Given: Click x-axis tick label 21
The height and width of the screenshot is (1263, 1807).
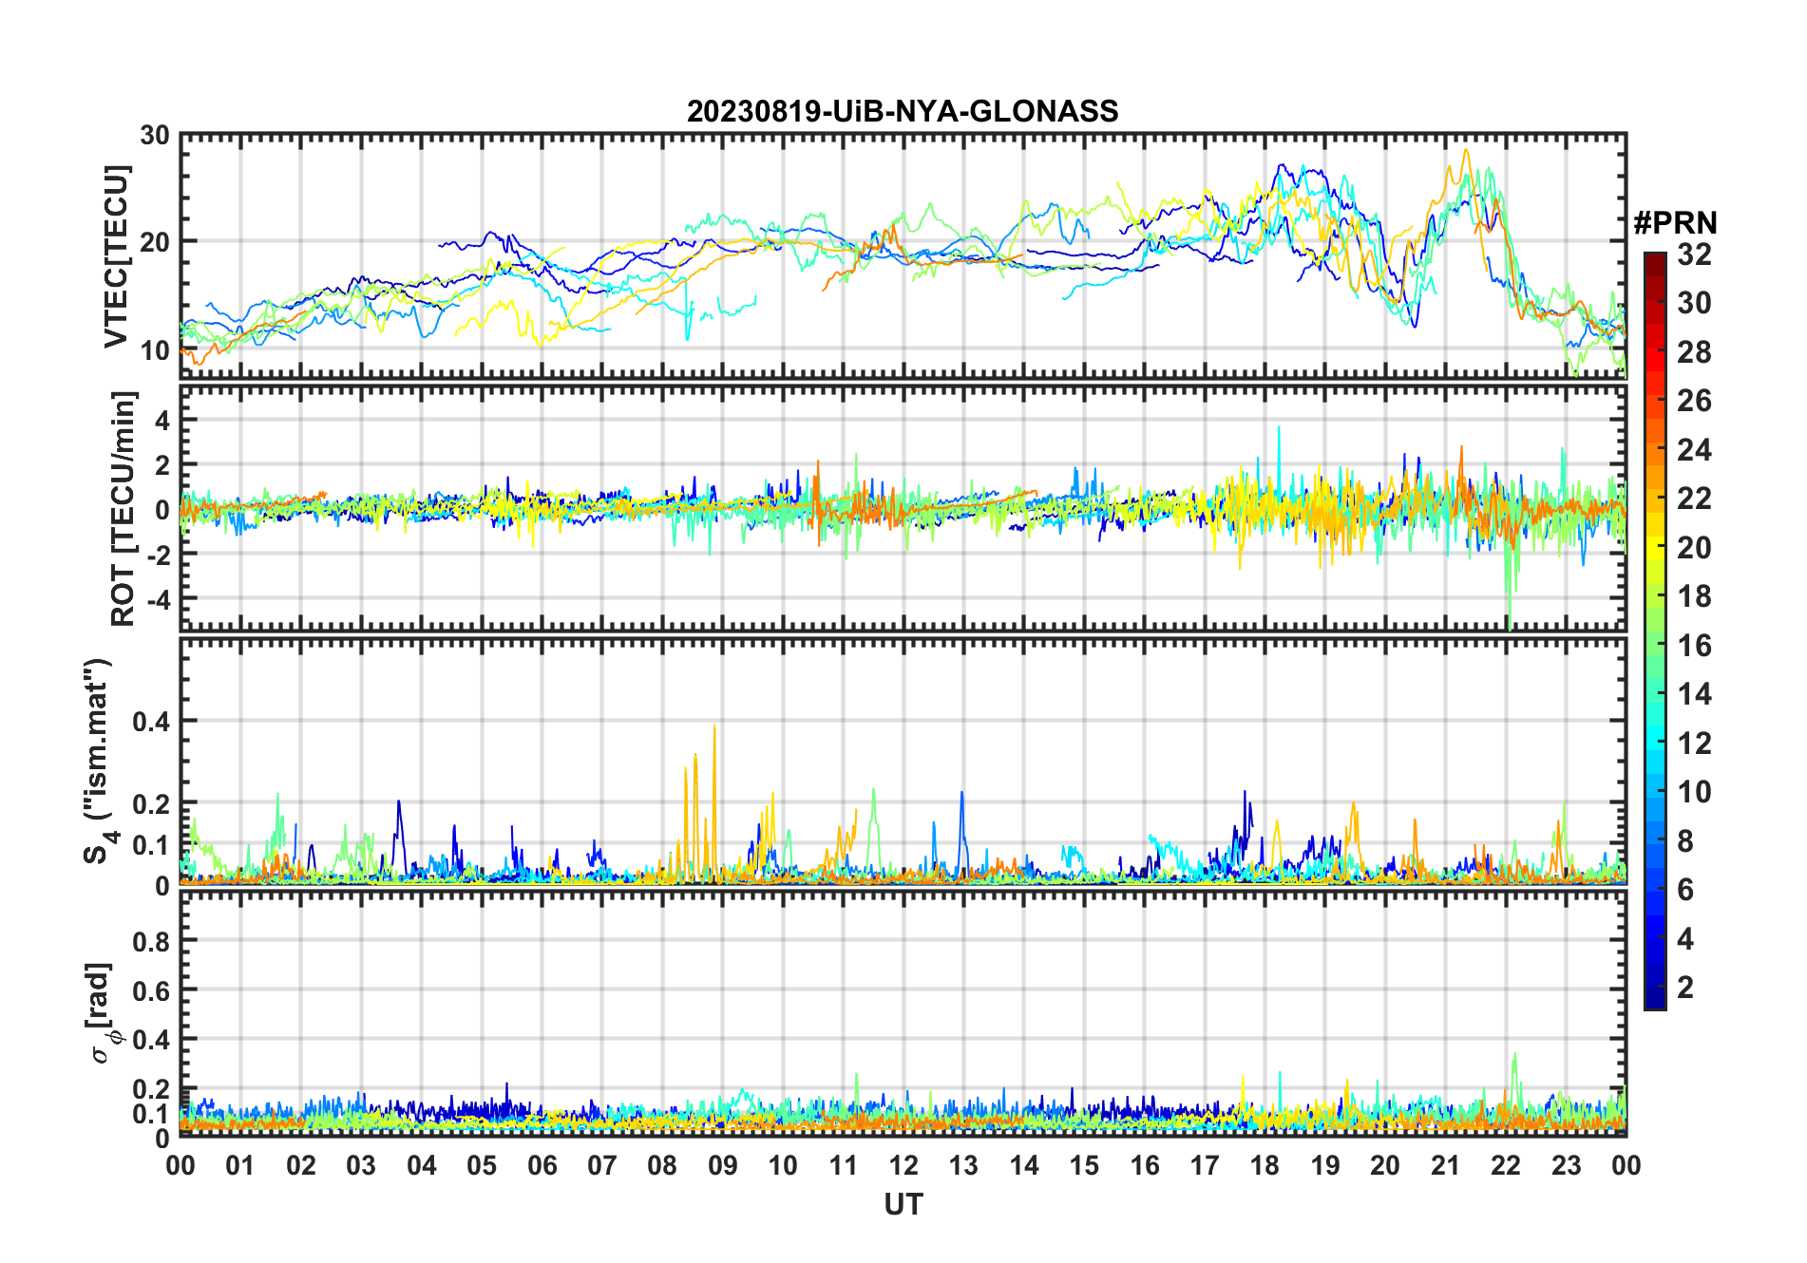Looking at the screenshot, I should click(1445, 1165).
